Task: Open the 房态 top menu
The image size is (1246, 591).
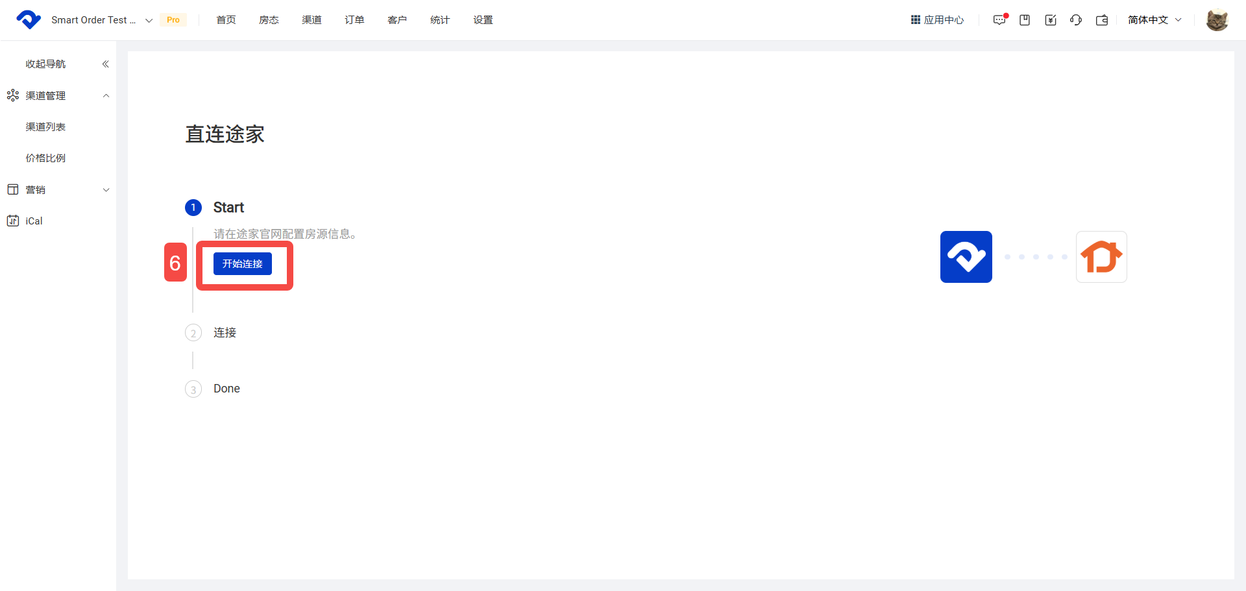Action: 269,20
